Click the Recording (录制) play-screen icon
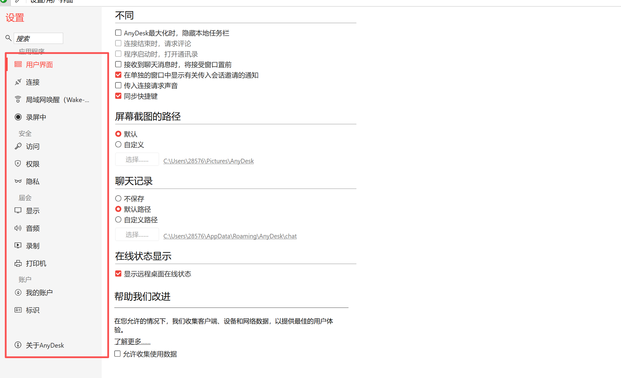Image resolution: width=621 pixels, height=378 pixels. pyautogui.click(x=18, y=246)
